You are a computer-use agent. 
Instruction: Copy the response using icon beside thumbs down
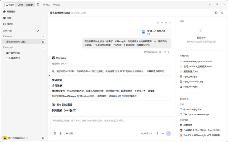(166, 22)
